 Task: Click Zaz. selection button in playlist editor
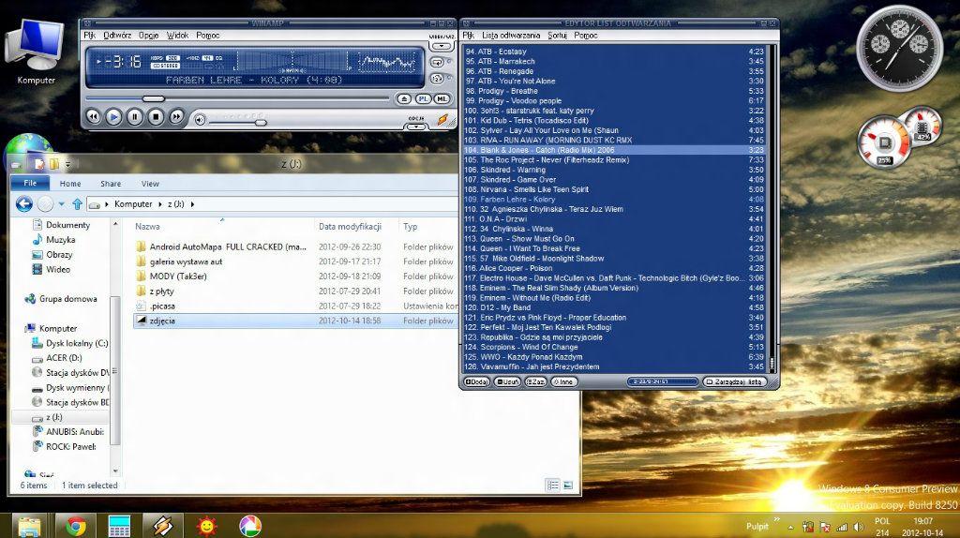(535, 381)
